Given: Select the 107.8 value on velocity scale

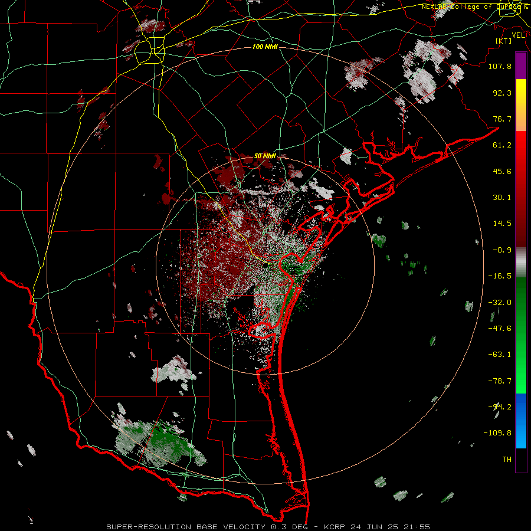Looking at the screenshot, I should click(x=500, y=66).
